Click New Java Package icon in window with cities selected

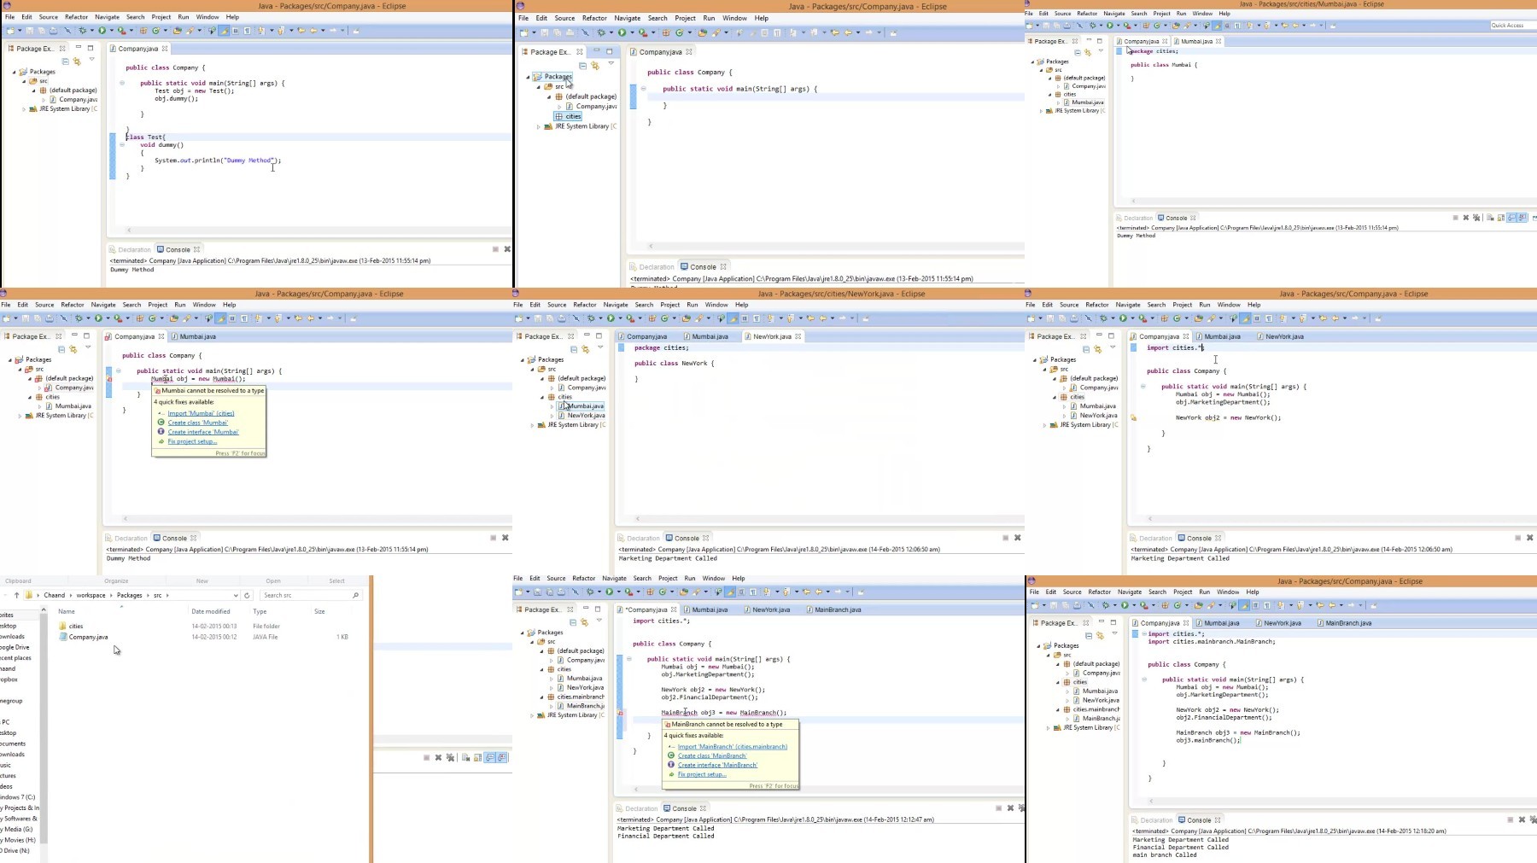pyautogui.click(x=666, y=32)
